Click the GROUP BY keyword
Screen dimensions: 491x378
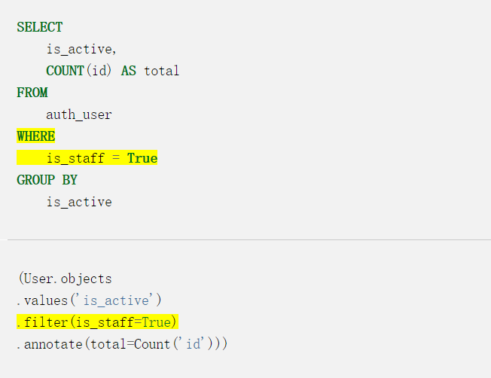[47, 180]
